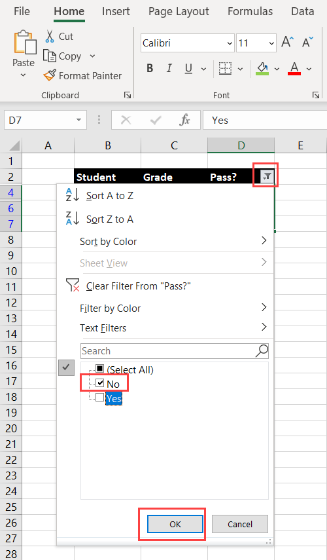Click the Borders grid icon
327x560 pixels.
click(x=225, y=68)
